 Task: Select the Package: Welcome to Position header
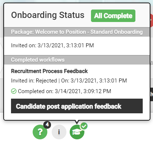77,32
